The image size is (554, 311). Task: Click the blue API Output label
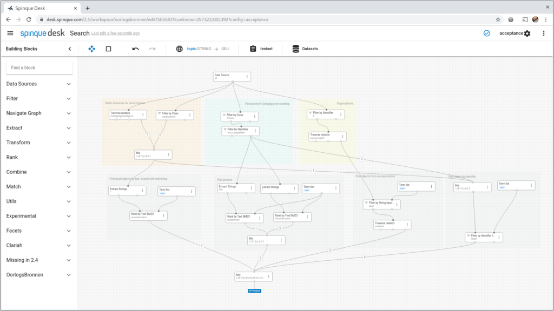pos(254,291)
